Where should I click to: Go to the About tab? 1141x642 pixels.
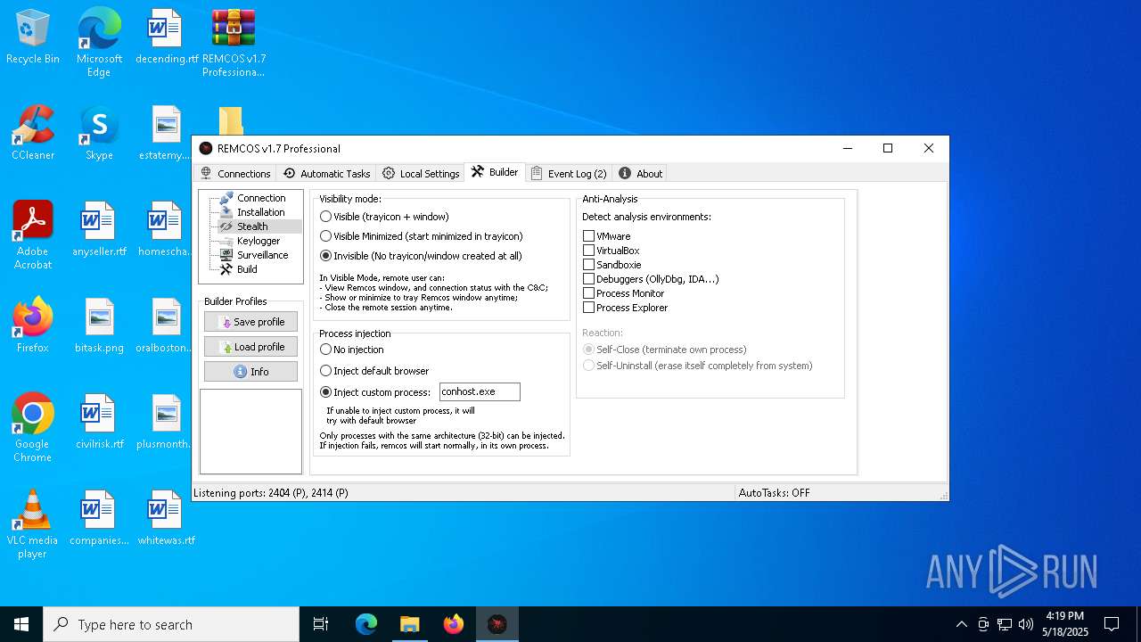pos(641,173)
